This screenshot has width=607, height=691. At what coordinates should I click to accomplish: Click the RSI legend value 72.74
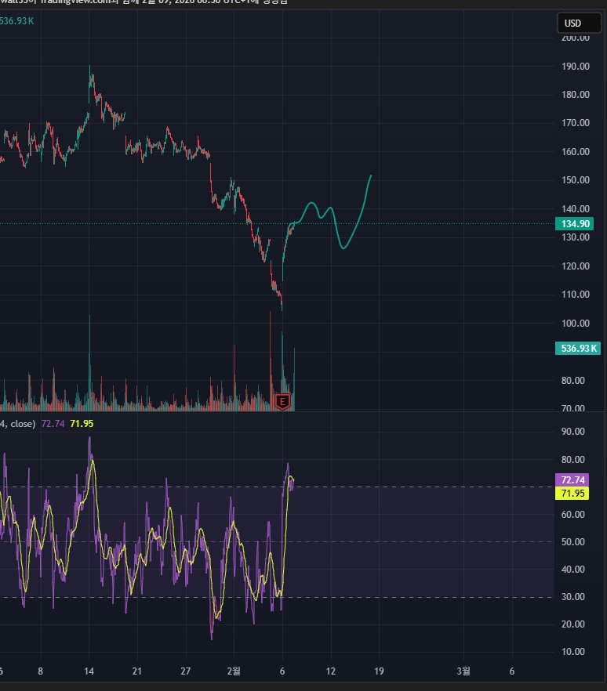click(53, 424)
